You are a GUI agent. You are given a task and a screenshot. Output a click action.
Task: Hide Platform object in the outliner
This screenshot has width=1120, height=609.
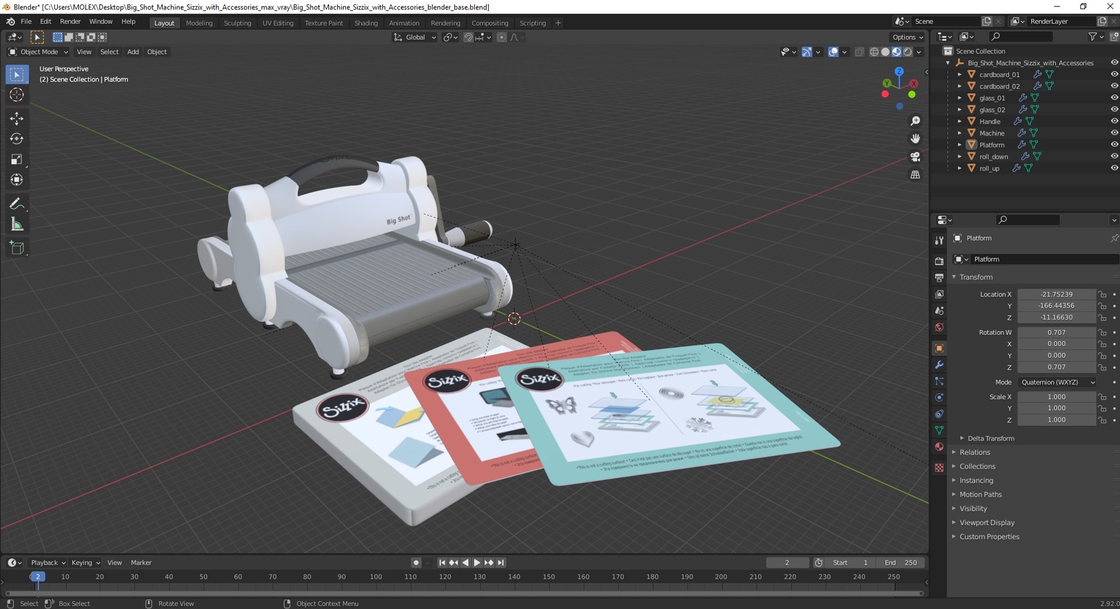click(x=1114, y=145)
